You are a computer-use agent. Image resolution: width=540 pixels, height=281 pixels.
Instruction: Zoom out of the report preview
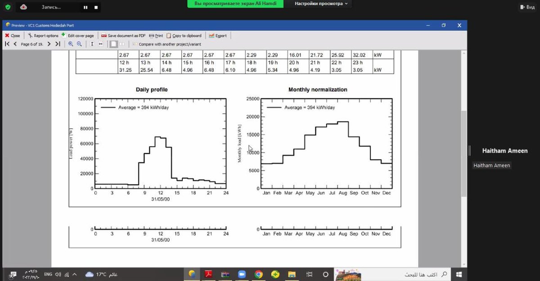point(79,44)
